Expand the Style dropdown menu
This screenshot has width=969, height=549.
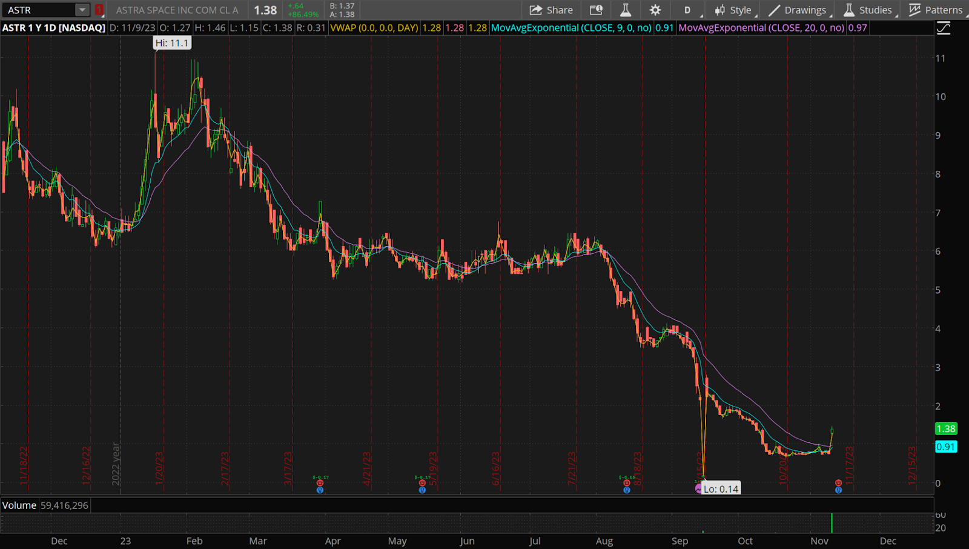(x=733, y=10)
